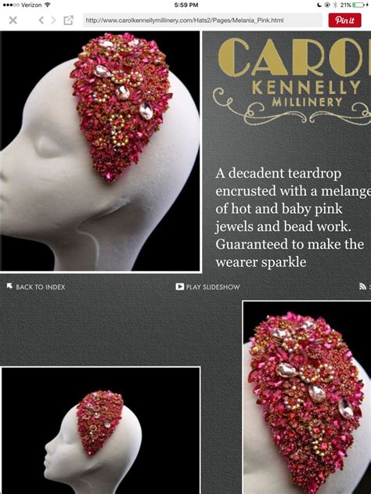Click the Back to Index arrow icon
This screenshot has height=494, width=371.
[9, 286]
